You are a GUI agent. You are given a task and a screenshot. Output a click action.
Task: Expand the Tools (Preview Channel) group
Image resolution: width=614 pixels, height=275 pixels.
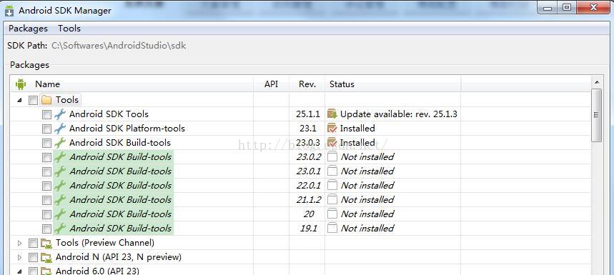(19, 244)
